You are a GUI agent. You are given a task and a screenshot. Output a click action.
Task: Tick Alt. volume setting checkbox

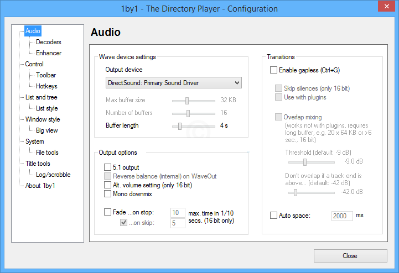point(108,185)
